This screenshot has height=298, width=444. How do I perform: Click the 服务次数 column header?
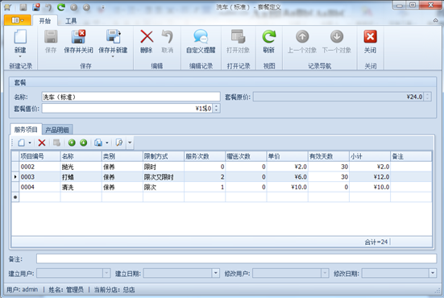pyautogui.click(x=205, y=156)
